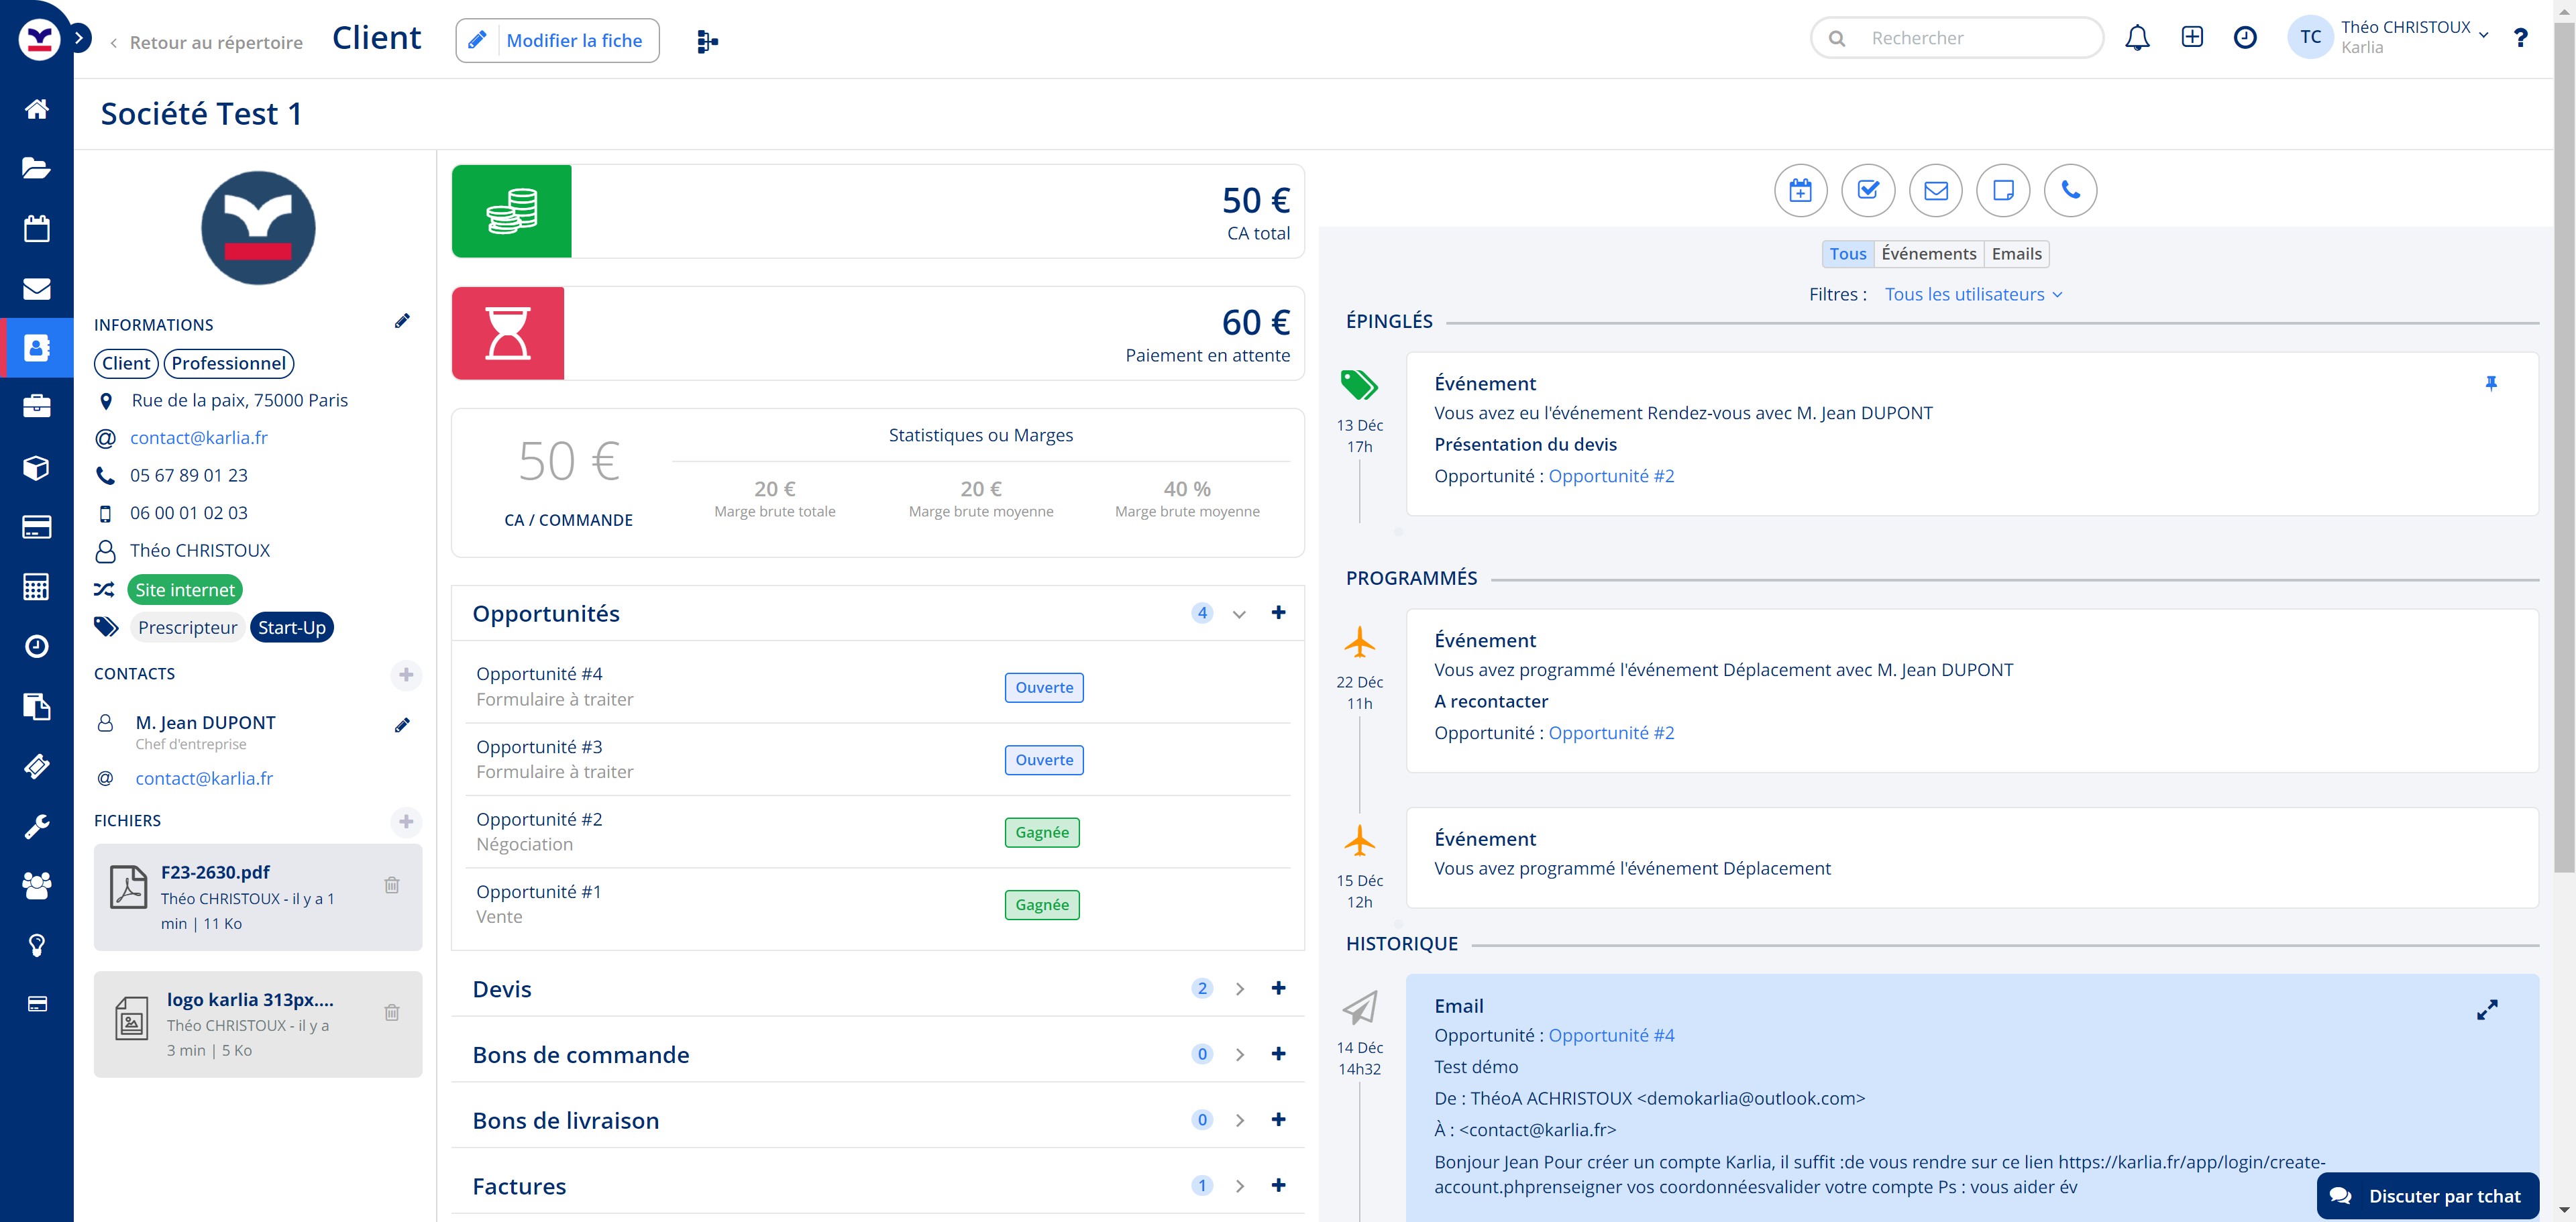Switch to Emails tab
The image size is (2576, 1222).
point(2016,254)
